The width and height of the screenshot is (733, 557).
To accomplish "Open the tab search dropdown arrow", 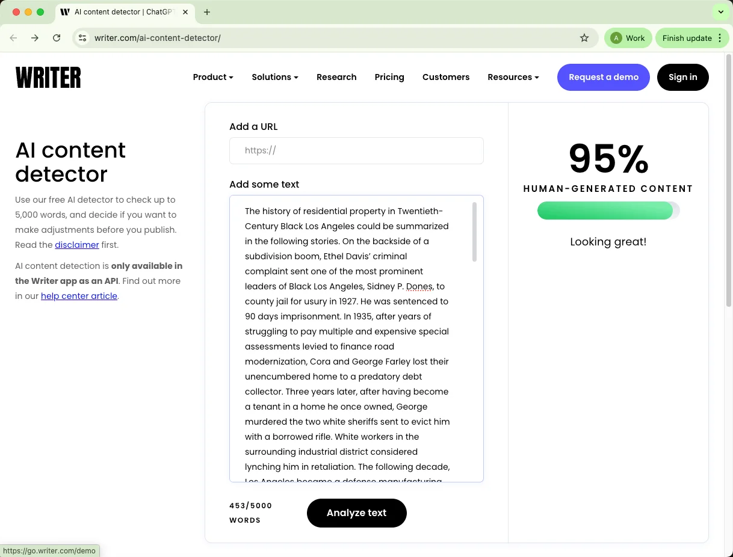I will coord(720,12).
